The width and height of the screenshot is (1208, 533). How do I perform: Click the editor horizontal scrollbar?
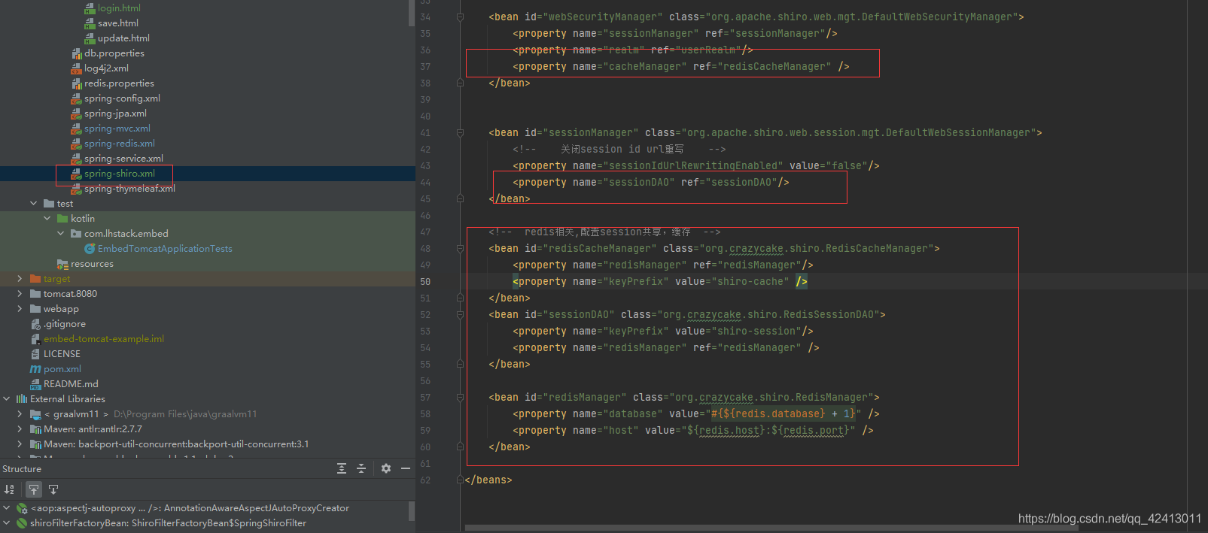(x=771, y=528)
